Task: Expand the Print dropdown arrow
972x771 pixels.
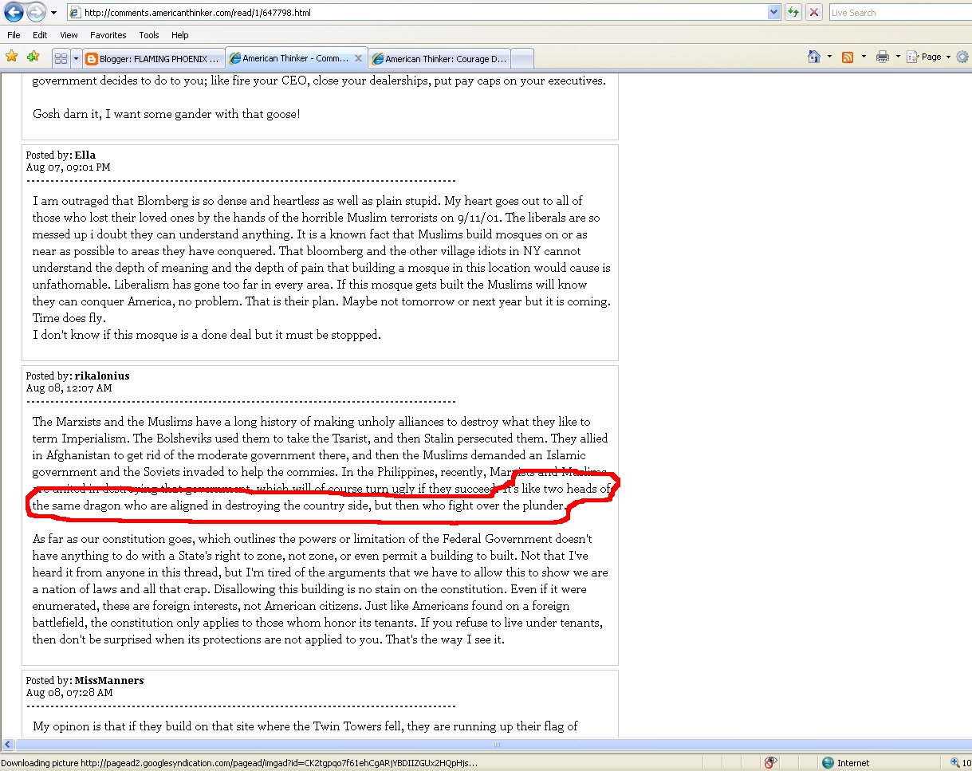Action: pos(898,57)
